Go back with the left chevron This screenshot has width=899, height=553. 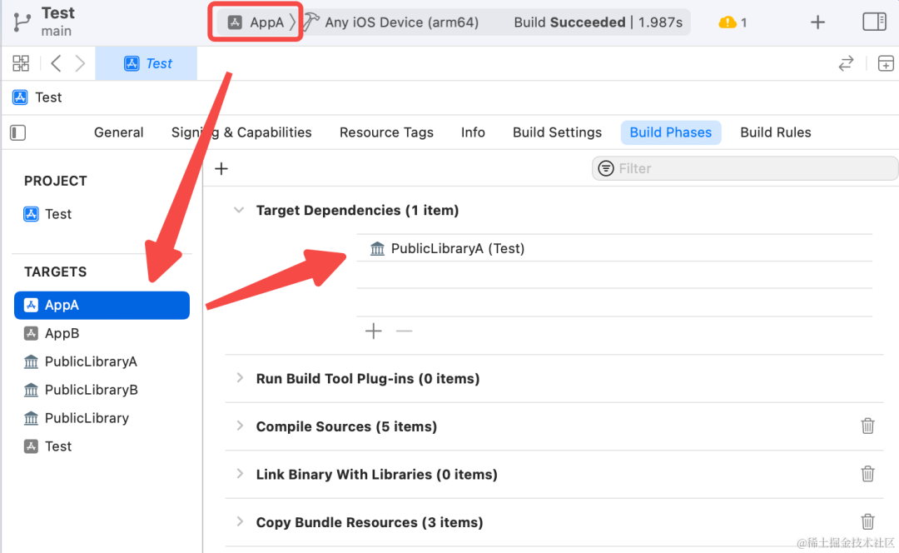pyautogui.click(x=56, y=63)
